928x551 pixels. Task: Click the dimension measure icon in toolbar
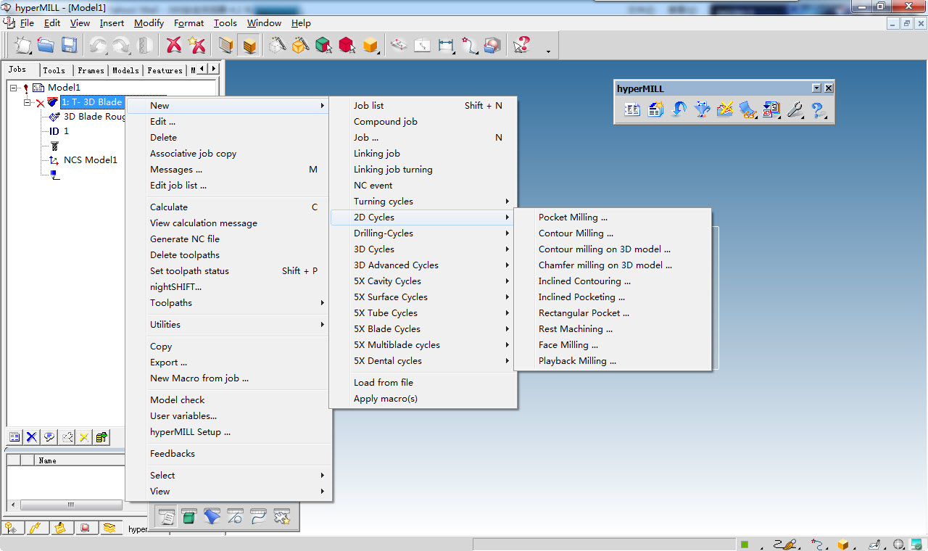point(446,45)
